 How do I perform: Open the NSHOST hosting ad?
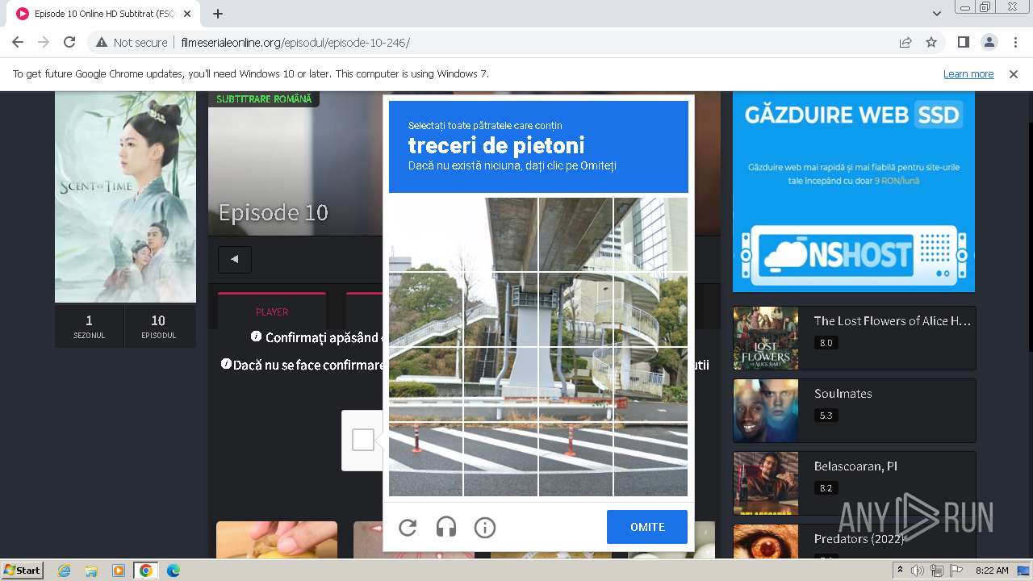pos(854,191)
